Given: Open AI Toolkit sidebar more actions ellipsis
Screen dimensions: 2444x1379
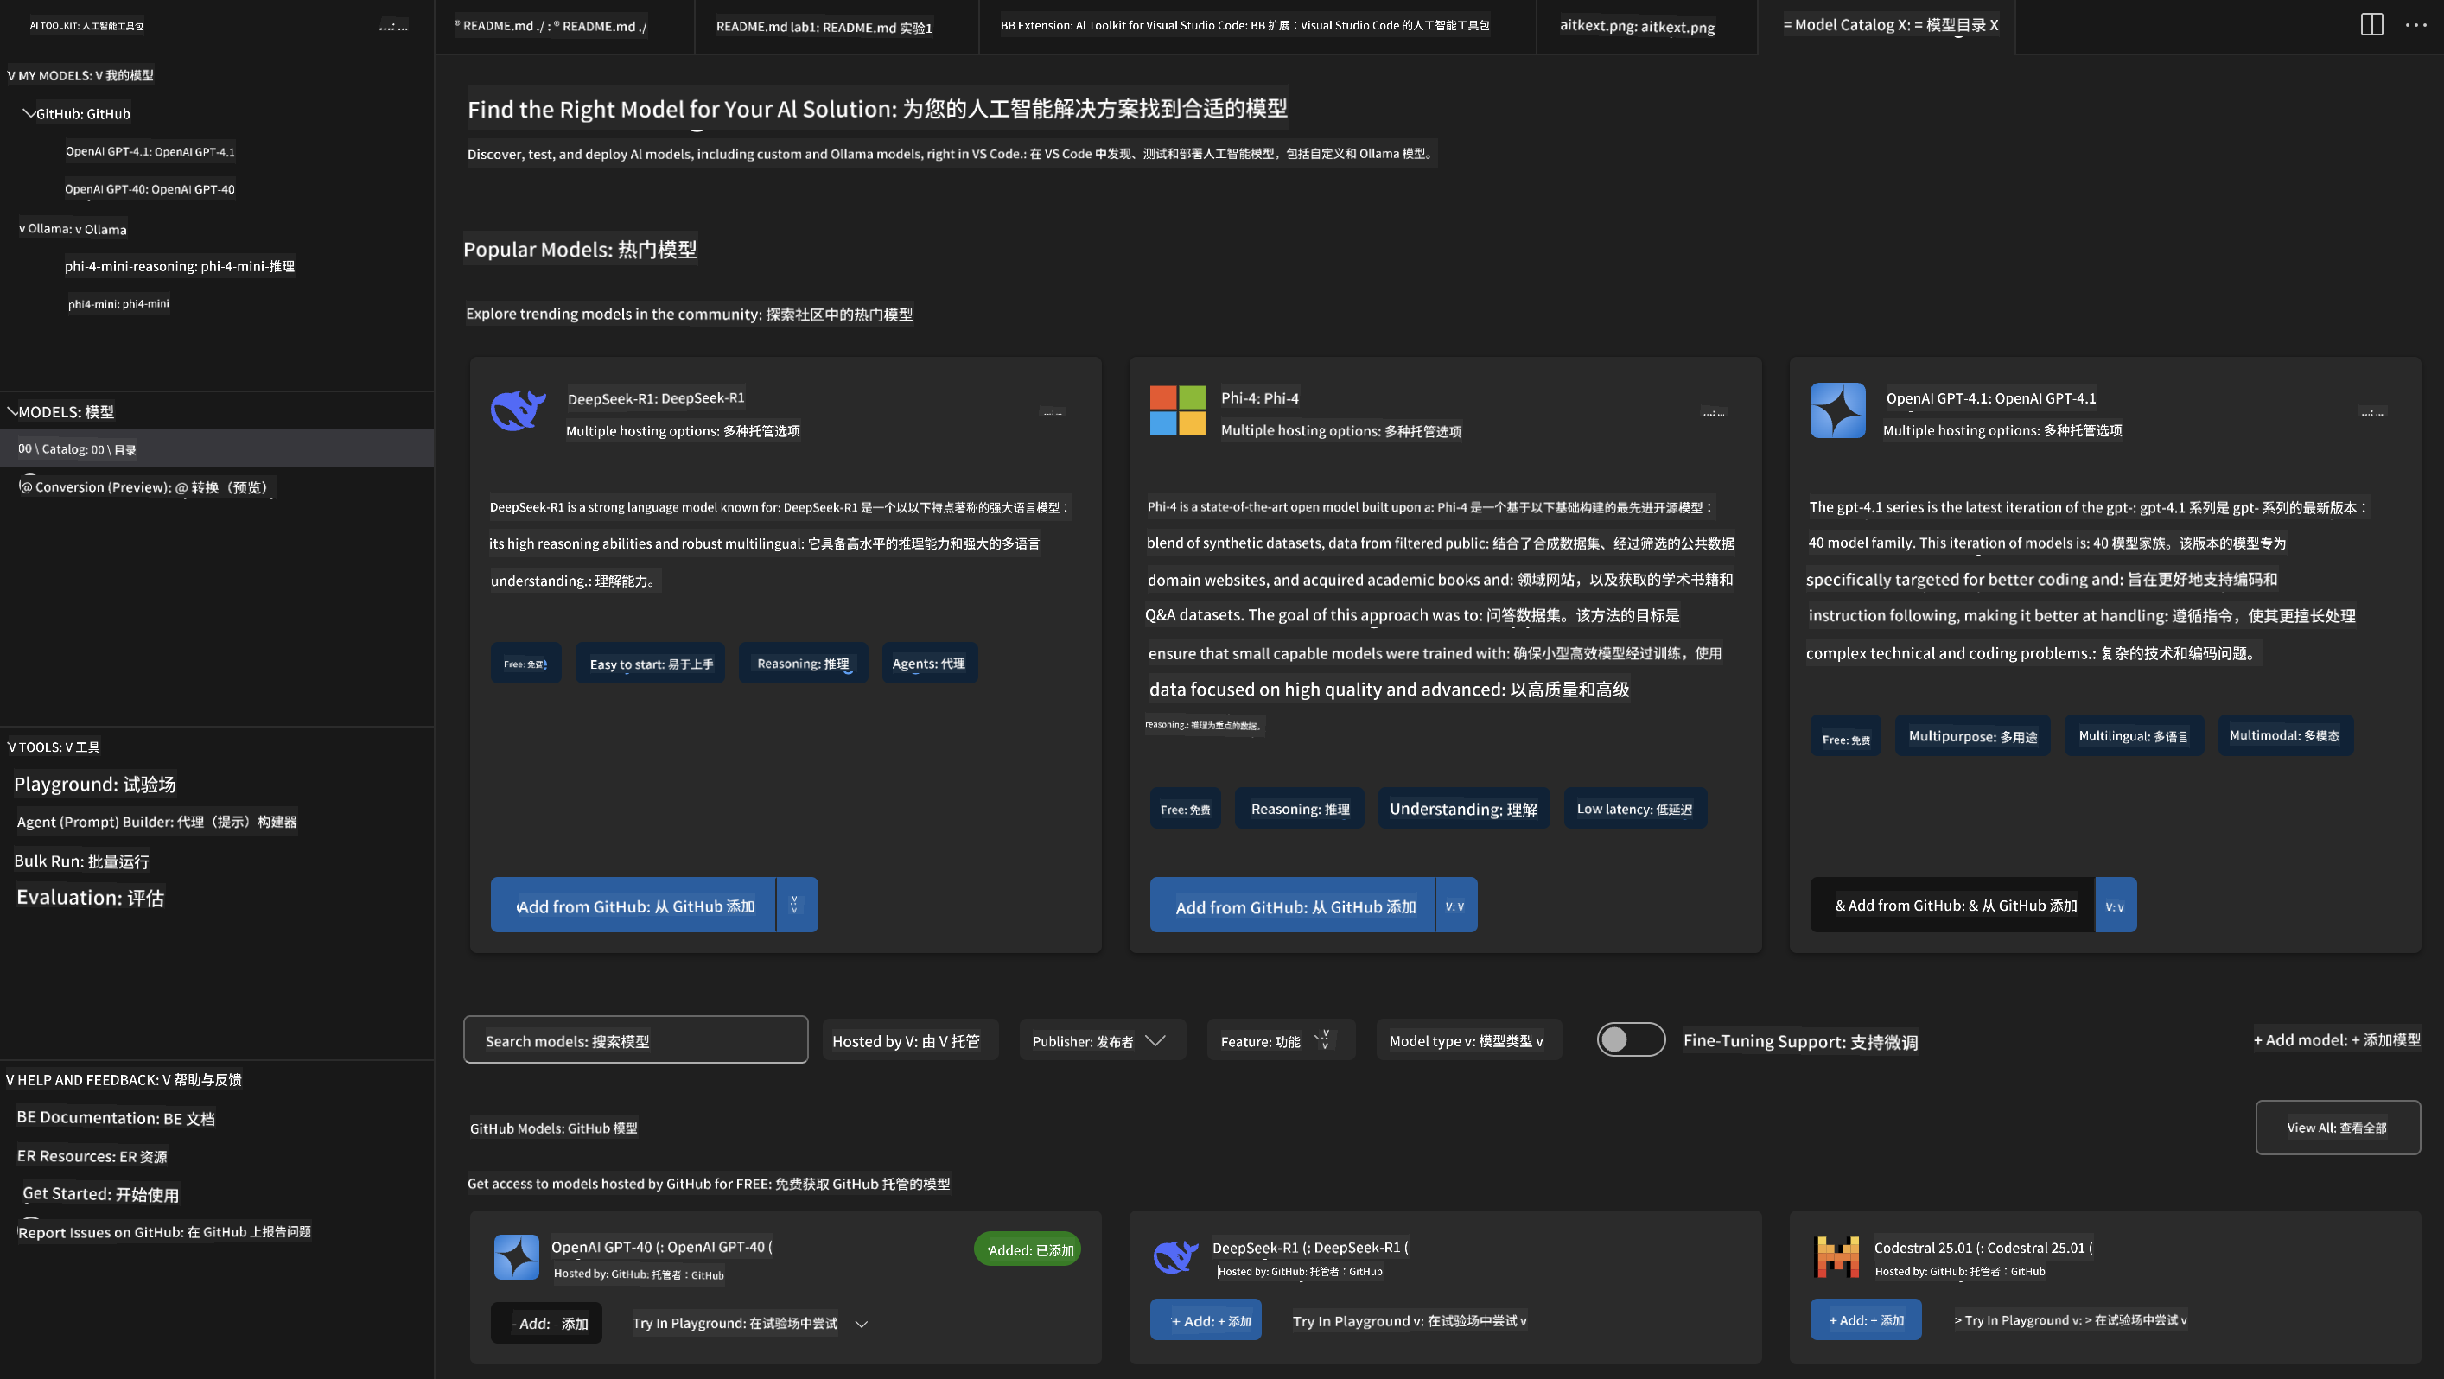Looking at the screenshot, I should (394, 26).
